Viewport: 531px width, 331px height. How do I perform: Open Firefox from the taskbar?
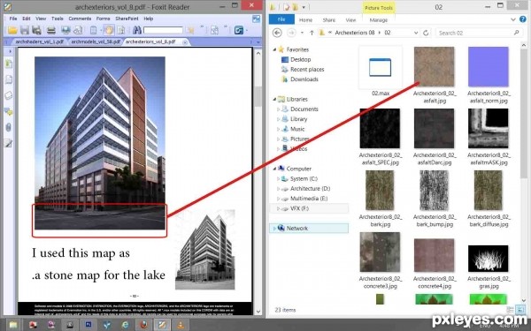click(143, 325)
